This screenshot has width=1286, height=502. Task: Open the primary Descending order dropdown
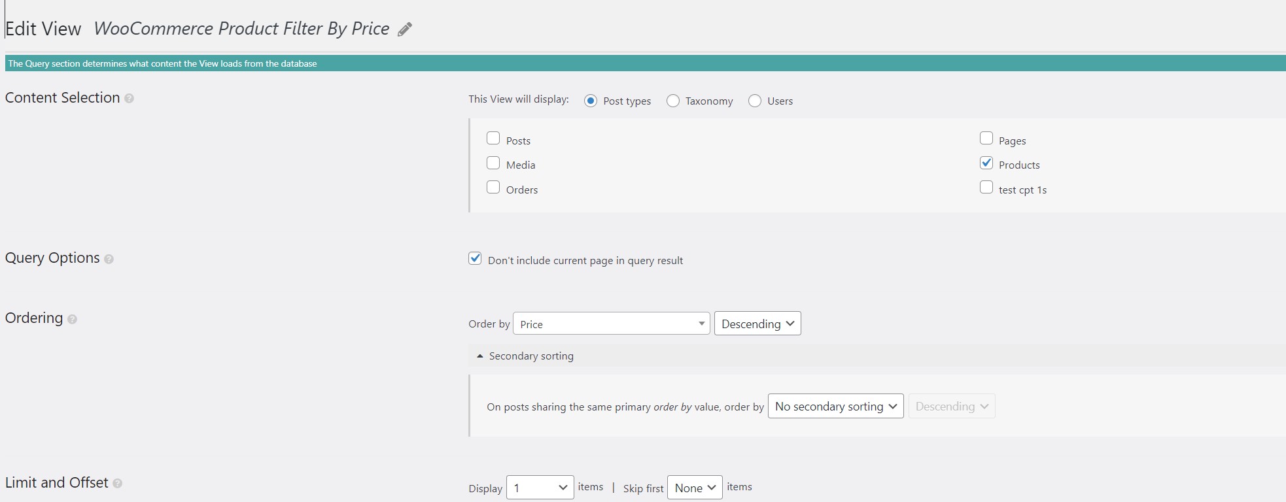[757, 324]
